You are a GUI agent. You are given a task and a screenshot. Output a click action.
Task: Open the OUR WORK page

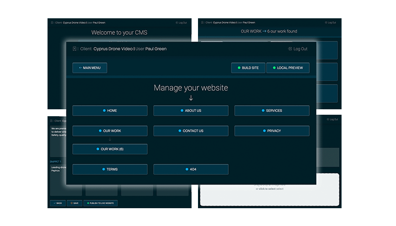pyautogui.click(x=110, y=131)
